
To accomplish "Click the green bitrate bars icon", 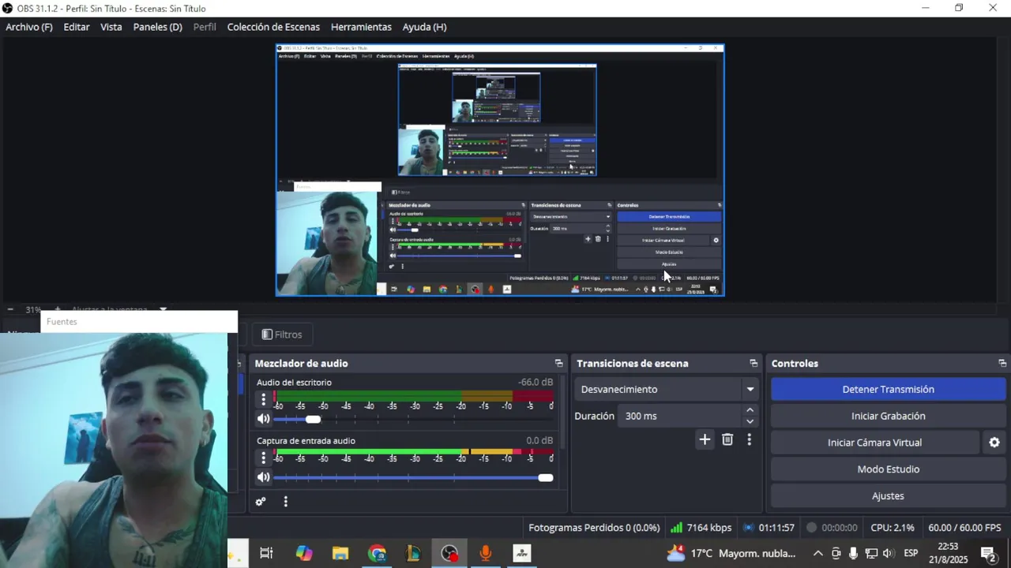I will (676, 528).
